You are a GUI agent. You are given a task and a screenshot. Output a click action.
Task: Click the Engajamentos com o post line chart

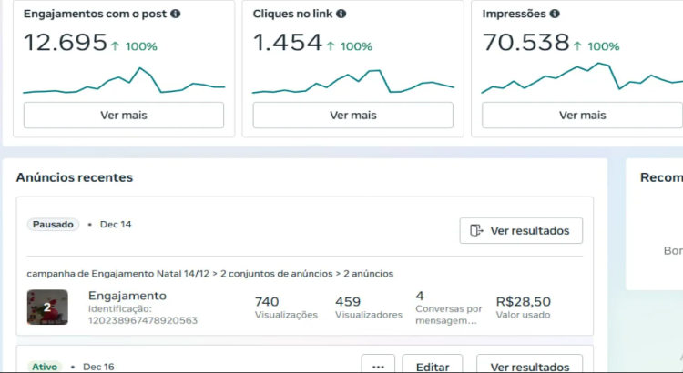click(124, 81)
